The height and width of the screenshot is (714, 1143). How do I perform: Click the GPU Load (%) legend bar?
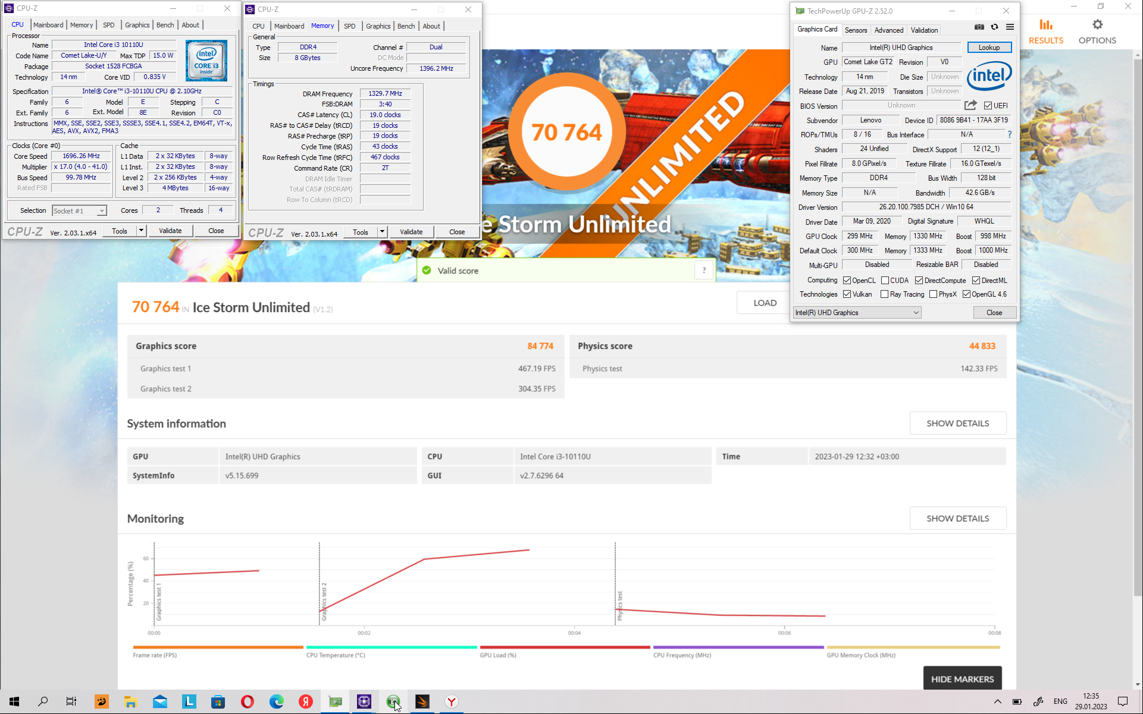coord(565,647)
